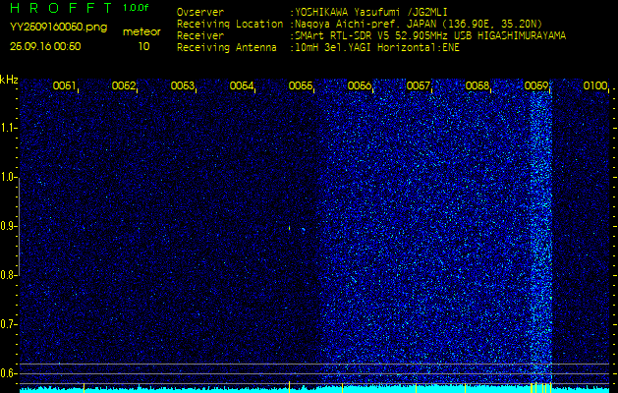Click the 1.1 frequency axis label
This screenshot has width=618, height=393.
[8, 128]
